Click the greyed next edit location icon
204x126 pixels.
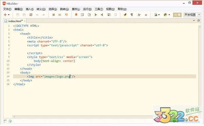click(x=116, y=15)
